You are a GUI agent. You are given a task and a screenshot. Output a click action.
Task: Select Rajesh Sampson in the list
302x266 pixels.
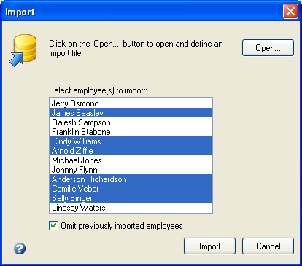pyautogui.click(x=131, y=122)
